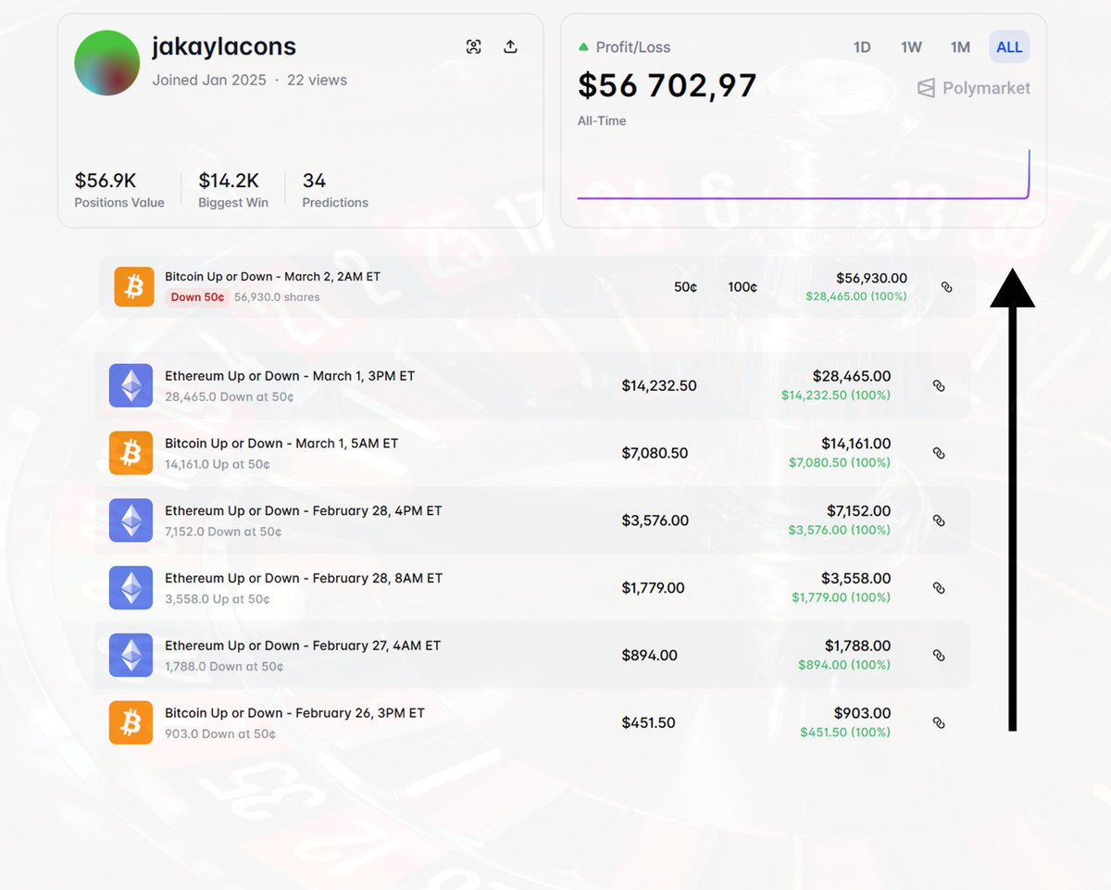Open Ethereum Up or Down - March 1, 3PM ET

[290, 376]
